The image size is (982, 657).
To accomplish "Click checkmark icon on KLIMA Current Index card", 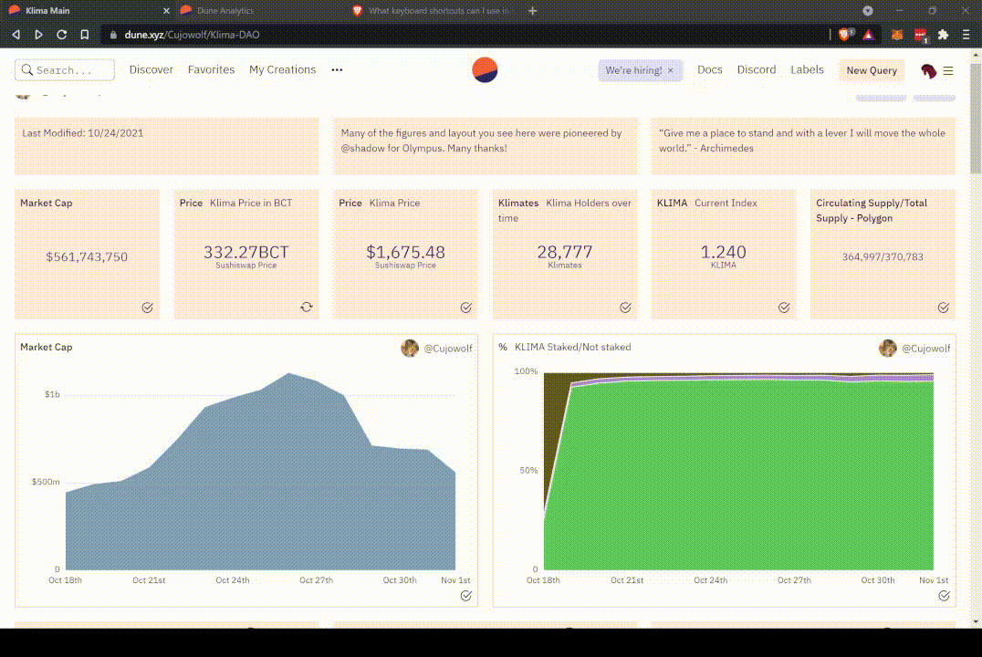I will click(x=784, y=307).
